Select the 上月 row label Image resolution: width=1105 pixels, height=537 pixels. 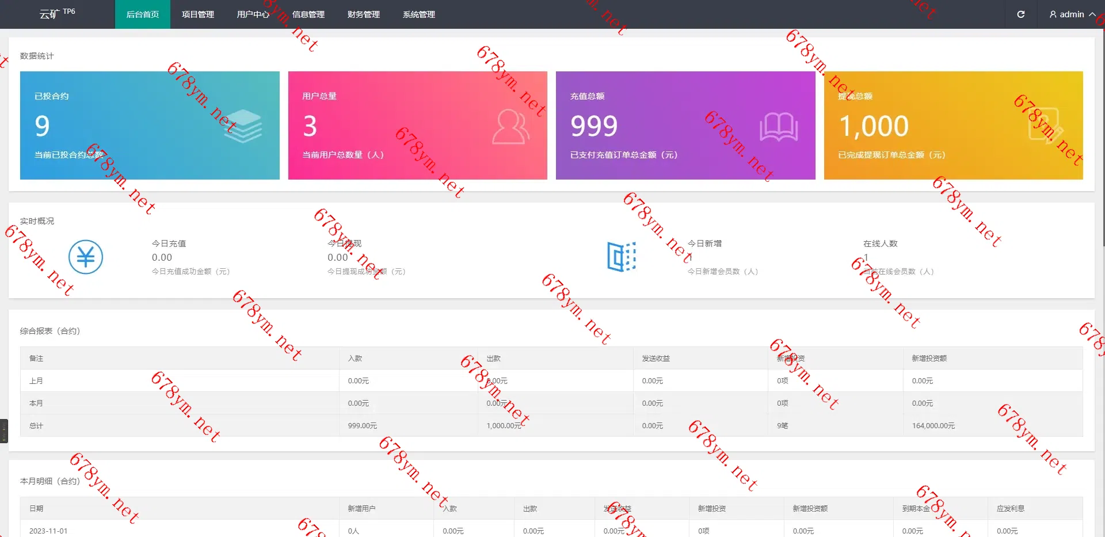36,380
